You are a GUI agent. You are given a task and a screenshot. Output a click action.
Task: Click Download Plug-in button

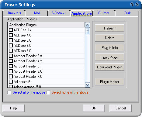point(109,67)
